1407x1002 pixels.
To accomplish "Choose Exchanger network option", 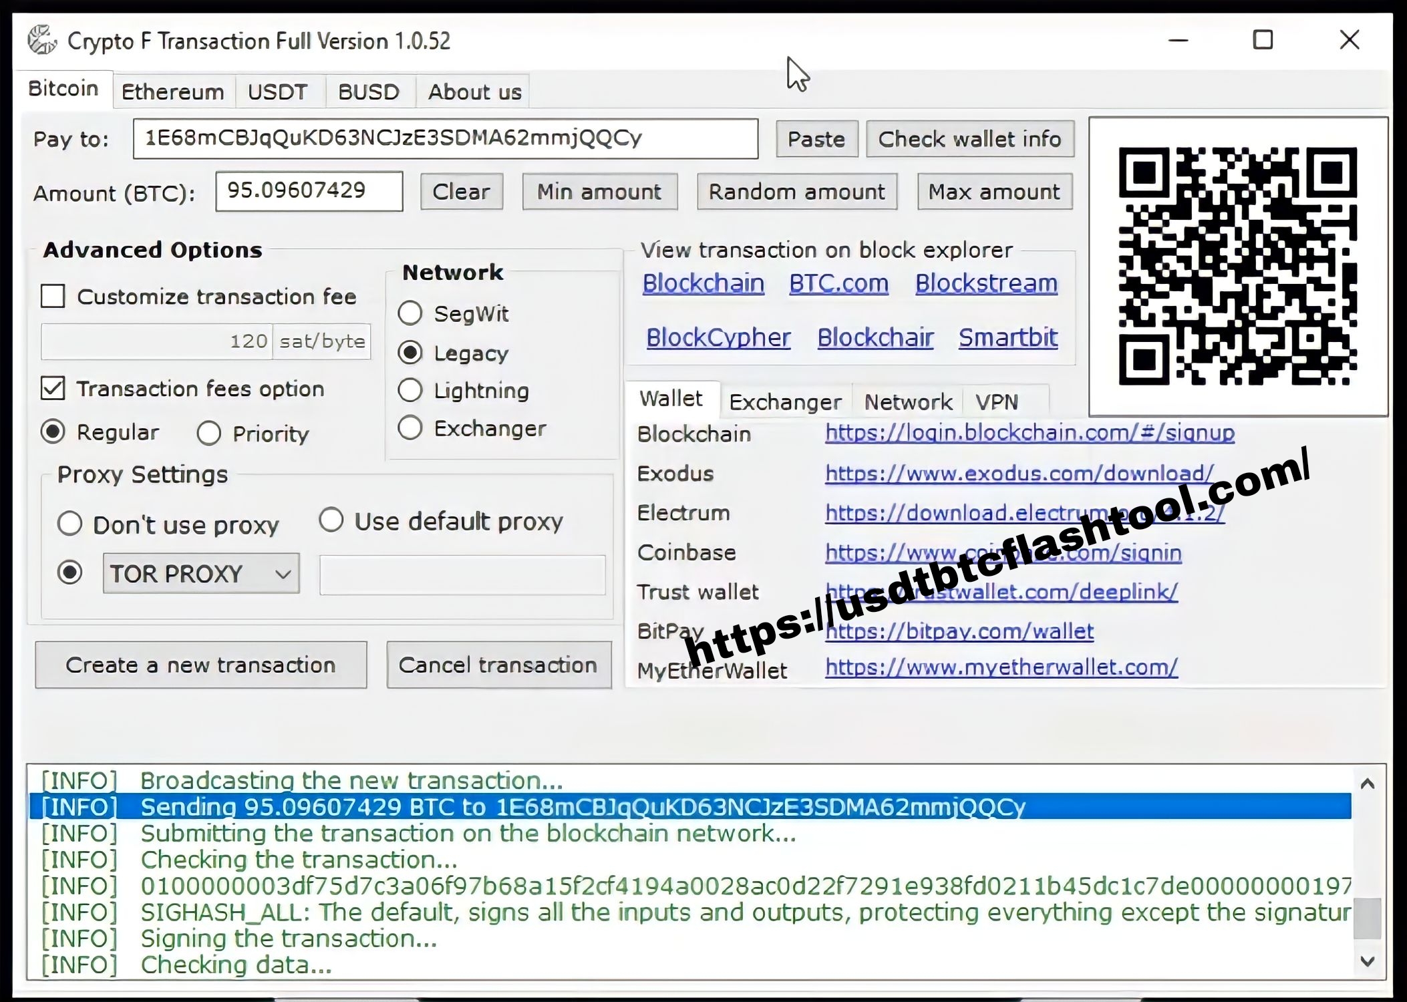I will pyautogui.click(x=410, y=428).
